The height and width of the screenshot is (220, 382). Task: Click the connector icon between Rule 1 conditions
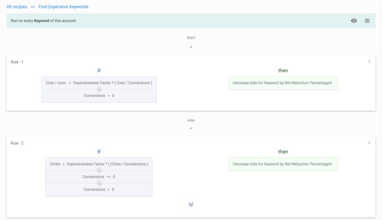click(x=99, y=89)
